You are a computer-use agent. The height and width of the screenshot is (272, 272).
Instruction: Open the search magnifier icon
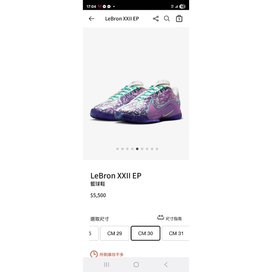167,18
